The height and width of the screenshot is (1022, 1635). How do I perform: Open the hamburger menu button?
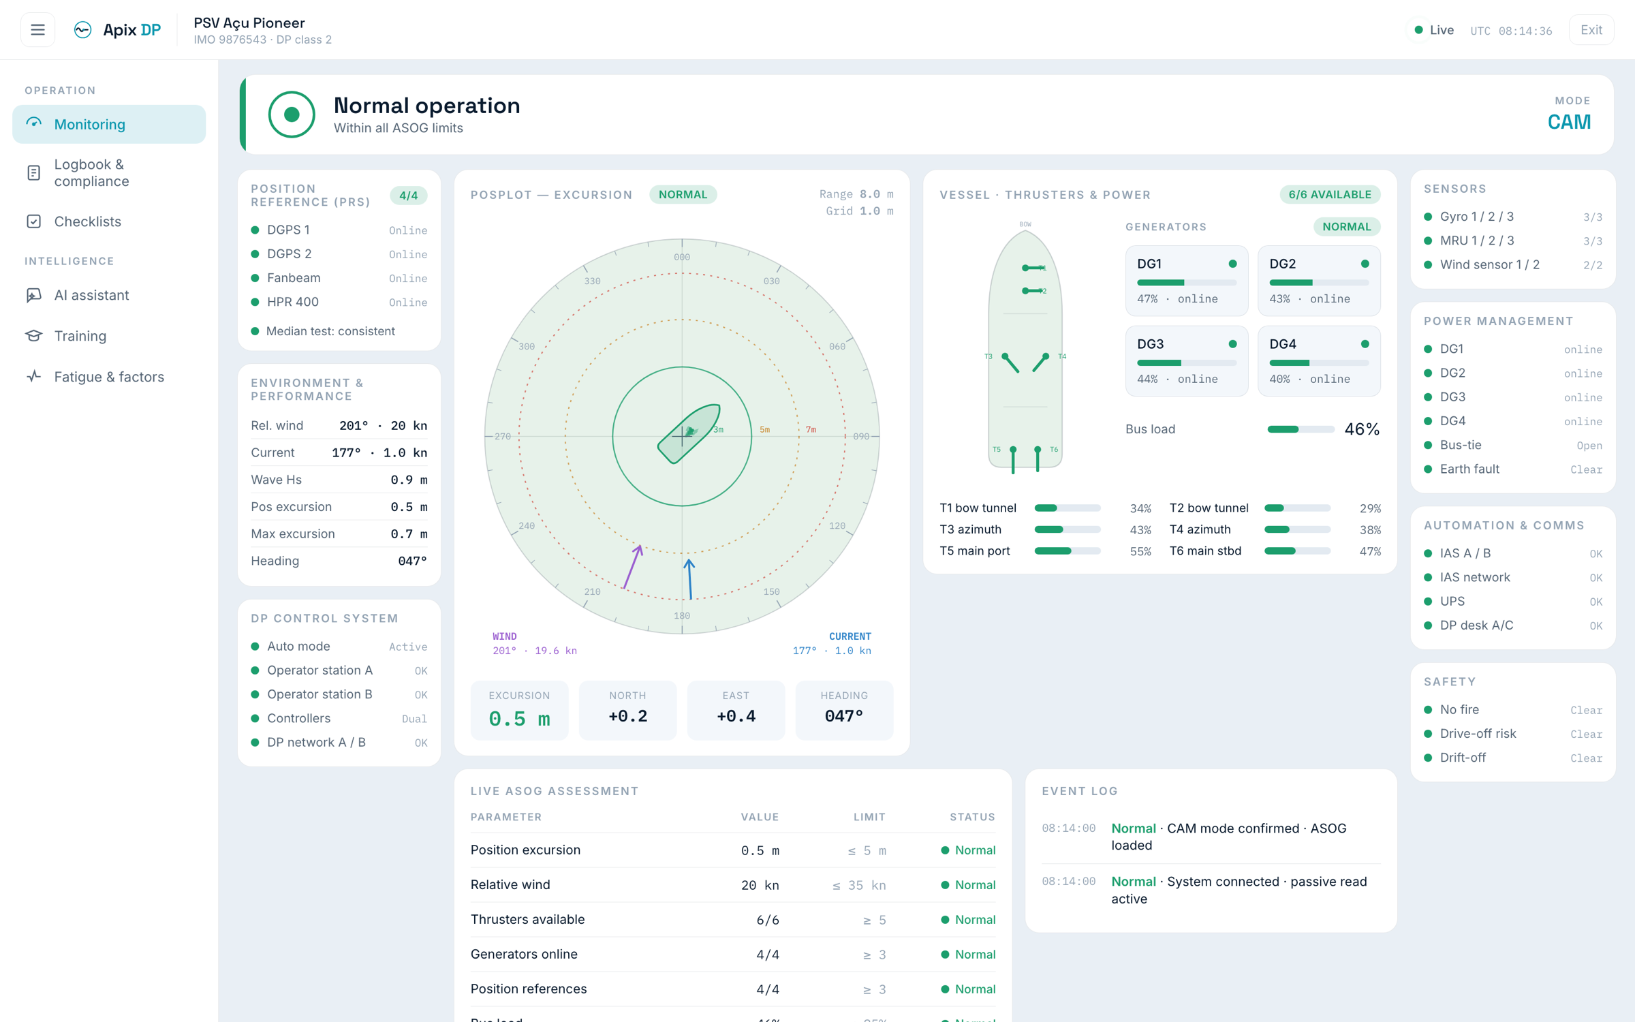[x=37, y=30]
